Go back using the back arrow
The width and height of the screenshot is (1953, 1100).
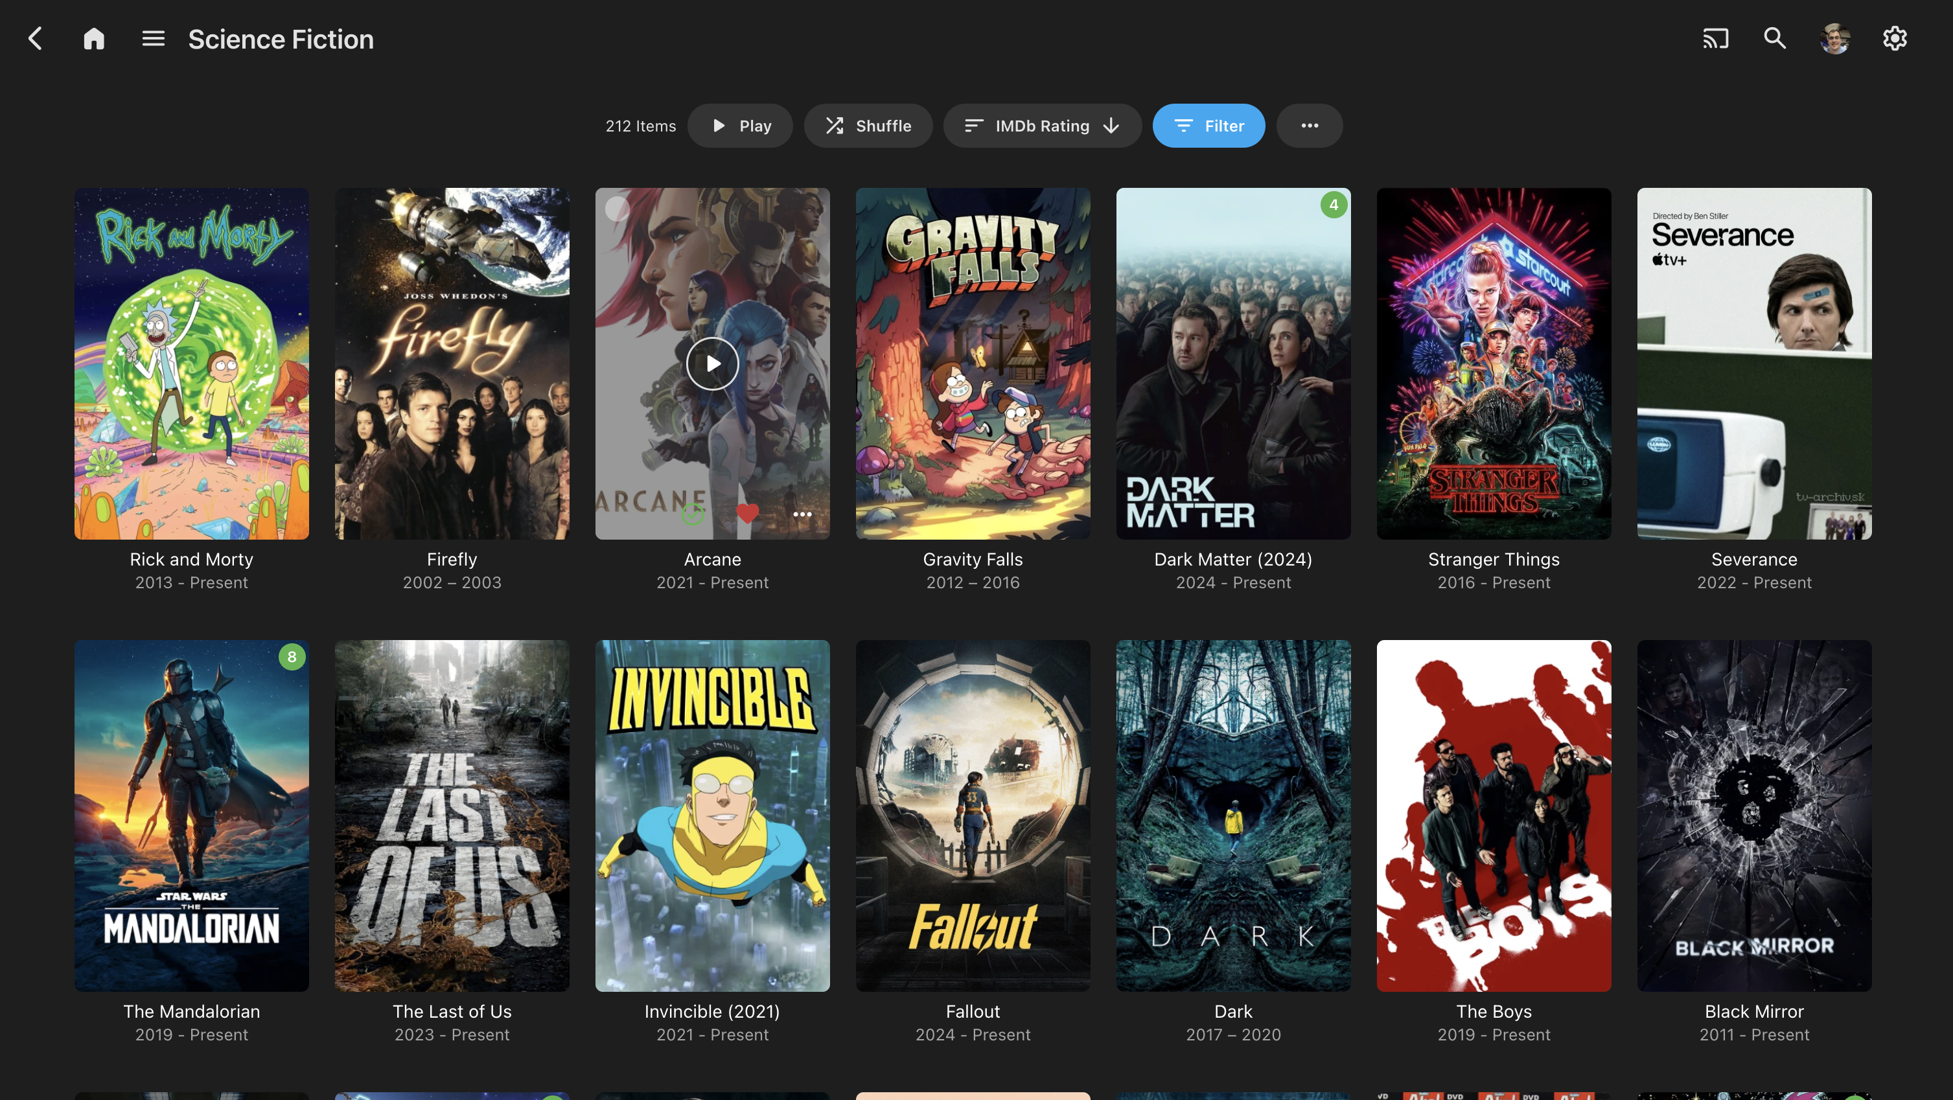pos(35,39)
